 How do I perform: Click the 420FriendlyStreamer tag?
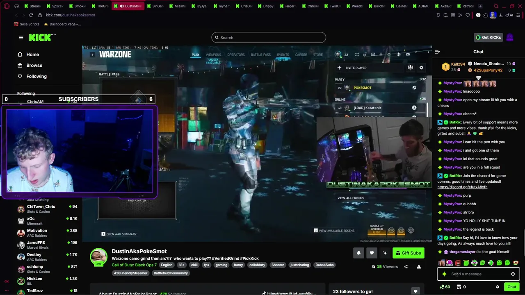point(130,273)
